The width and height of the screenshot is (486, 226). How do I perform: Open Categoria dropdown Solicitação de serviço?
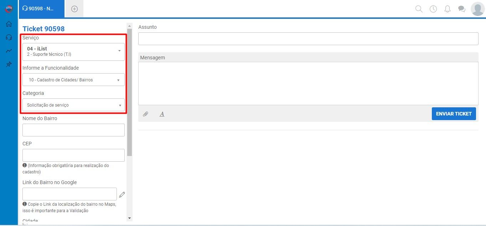coord(73,105)
